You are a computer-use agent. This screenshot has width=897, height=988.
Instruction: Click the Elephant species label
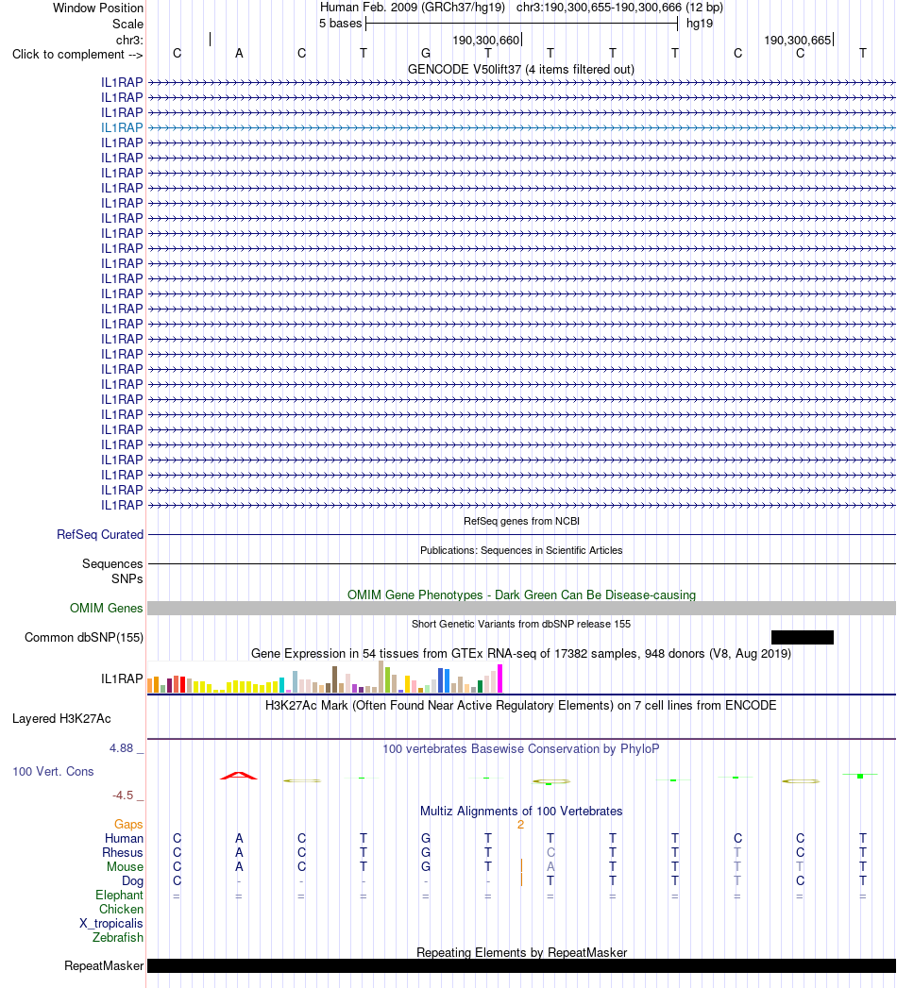tap(119, 895)
